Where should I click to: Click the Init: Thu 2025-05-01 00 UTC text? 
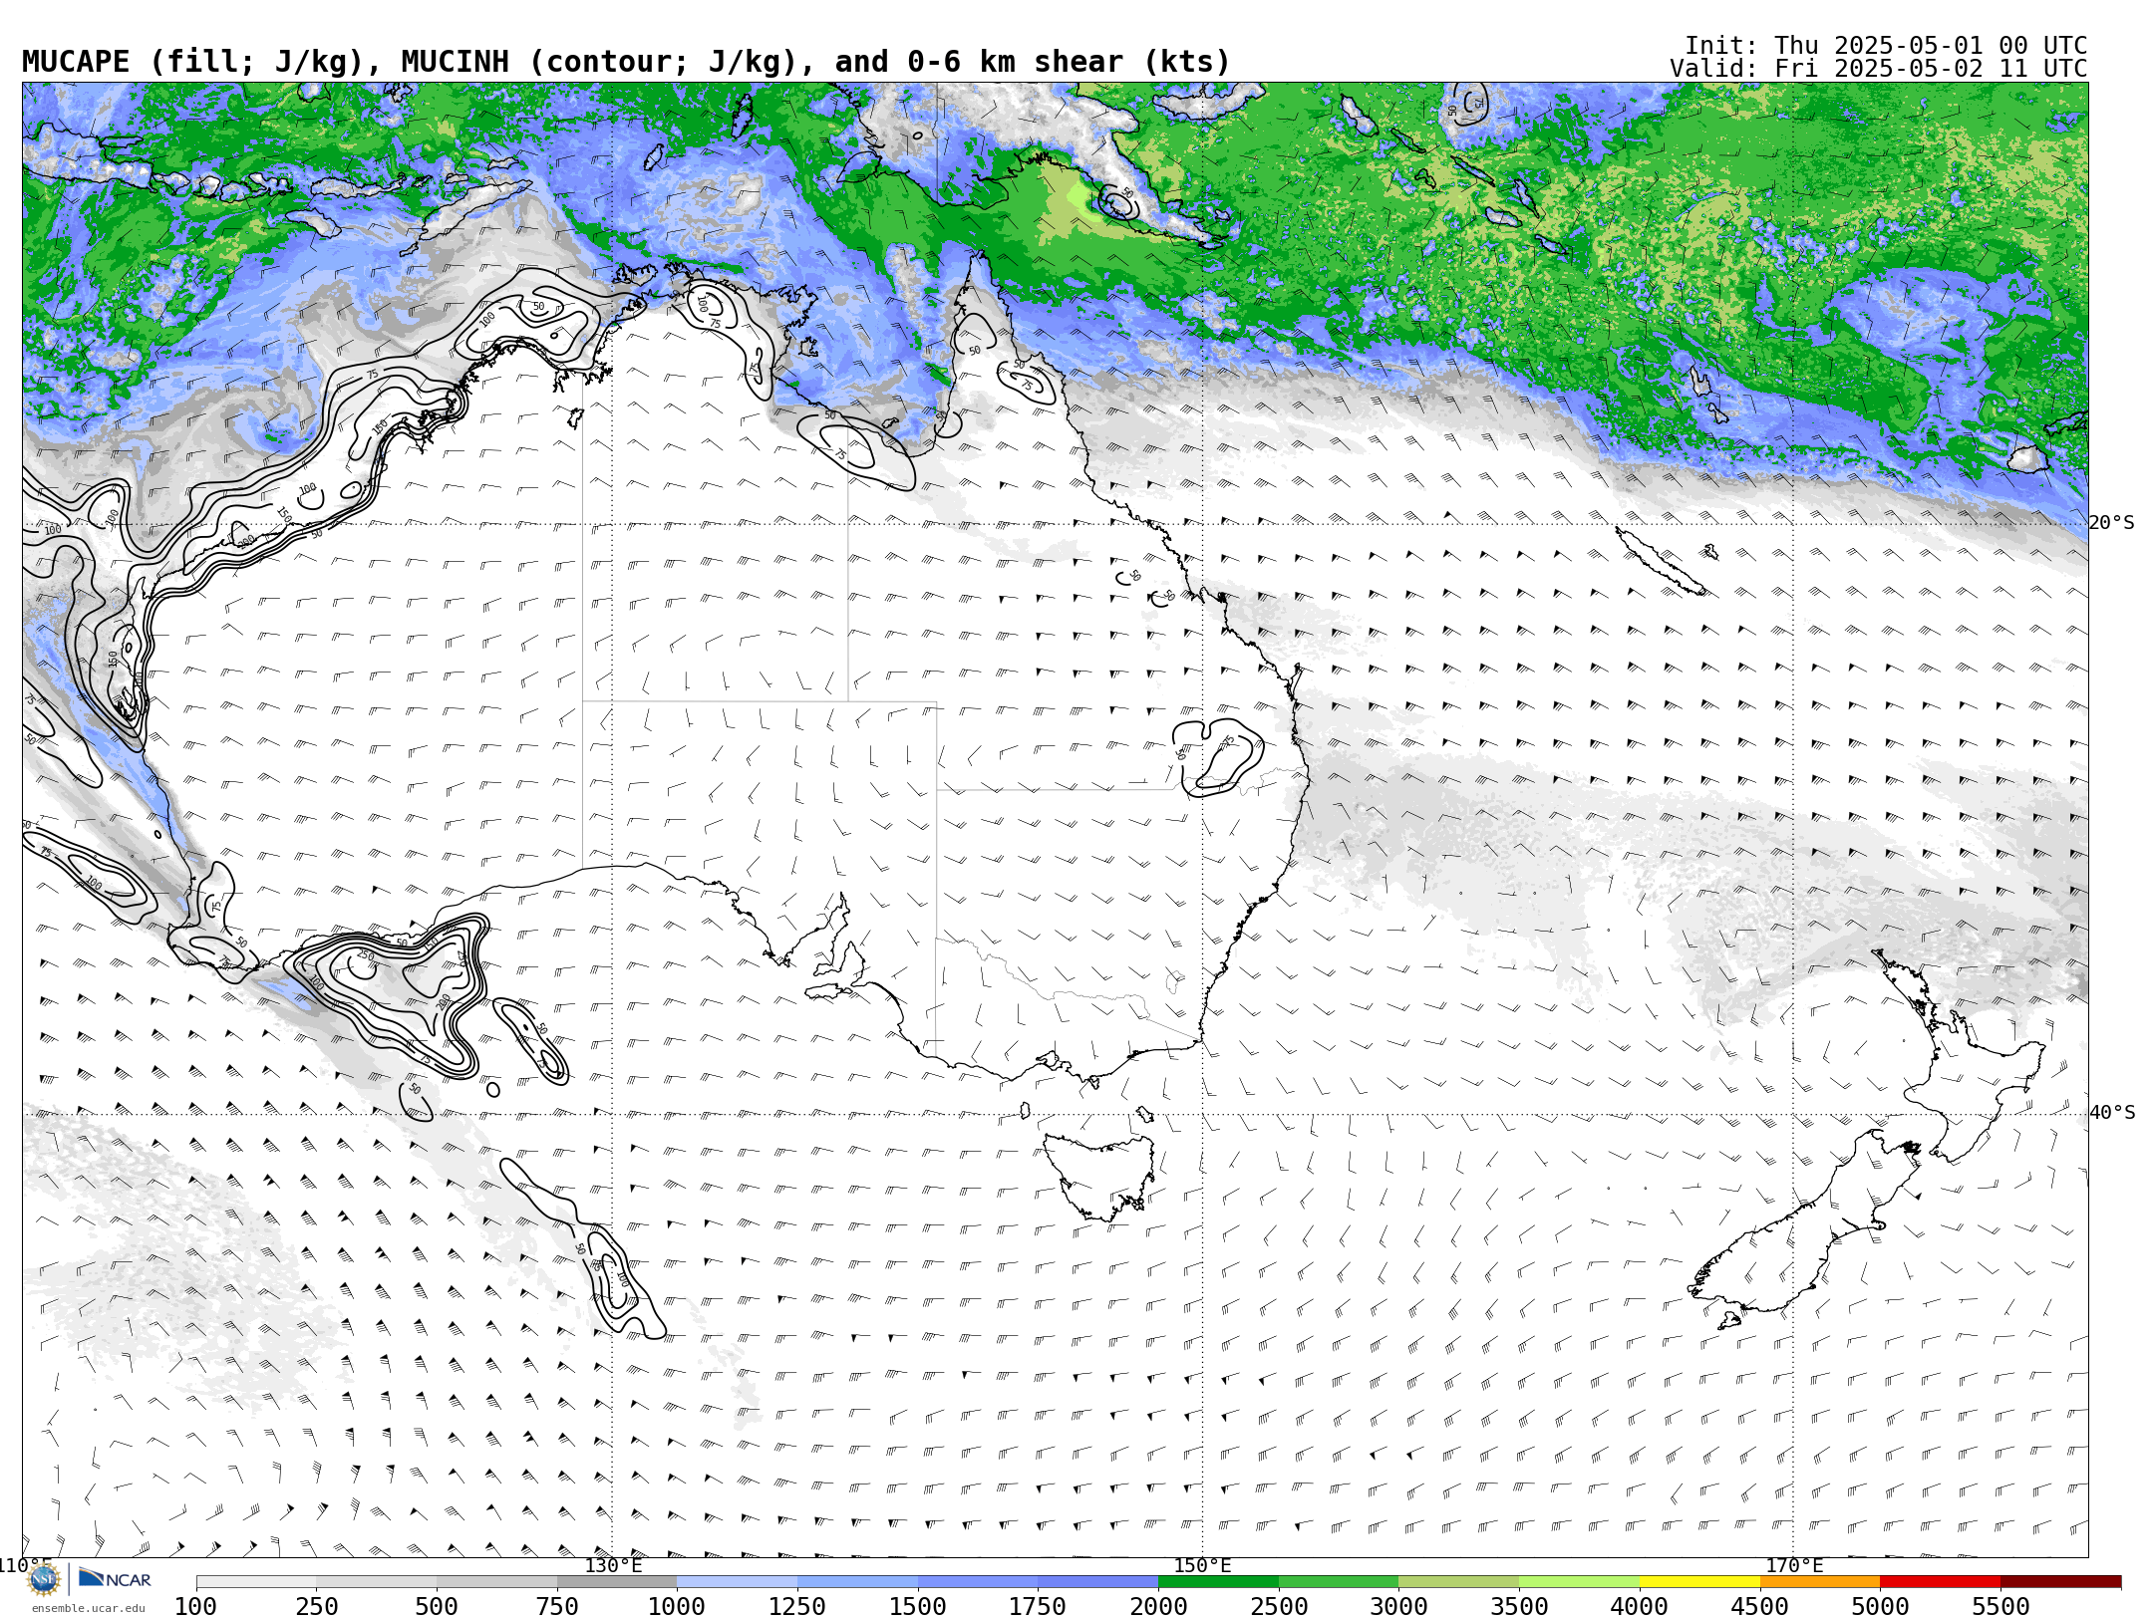(x=1886, y=46)
